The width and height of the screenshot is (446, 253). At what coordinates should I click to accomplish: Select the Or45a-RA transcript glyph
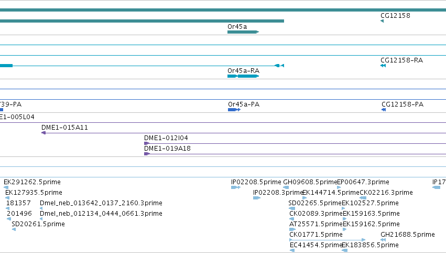click(243, 76)
